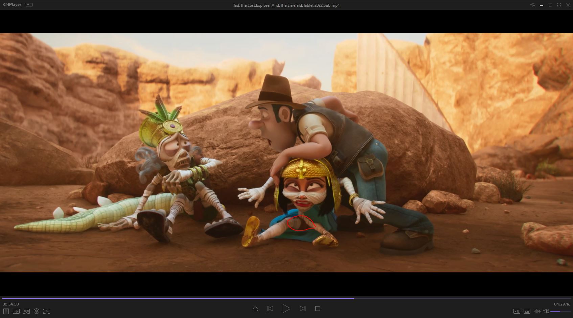Open the playlist panel icon

click(x=6, y=311)
